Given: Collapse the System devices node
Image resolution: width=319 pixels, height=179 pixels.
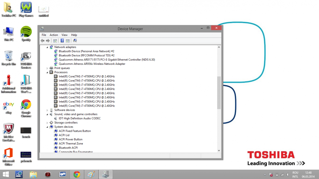Looking at the screenshot, I should 47,127.
